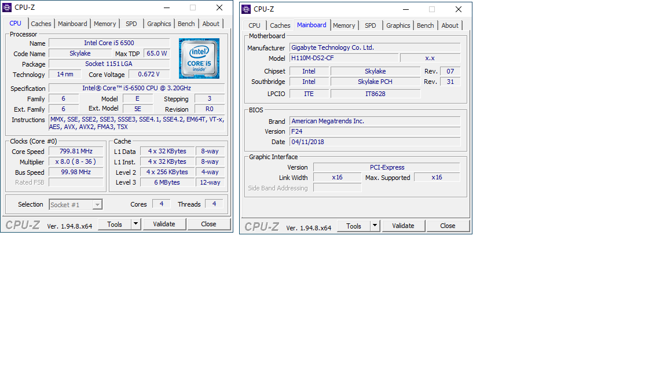
Task: Open the Memory tab in left window
Action: pos(105,24)
